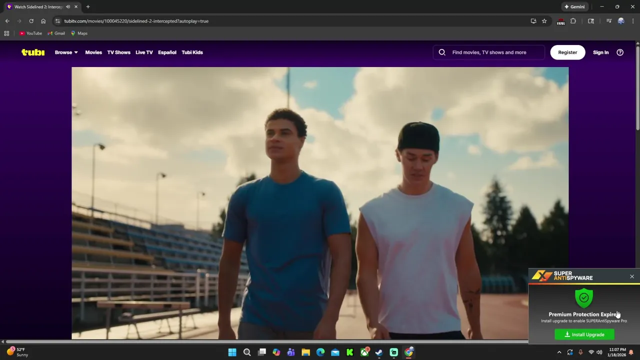Open the Chrome profile avatar
This screenshot has width=640, height=360.
(x=621, y=21)
